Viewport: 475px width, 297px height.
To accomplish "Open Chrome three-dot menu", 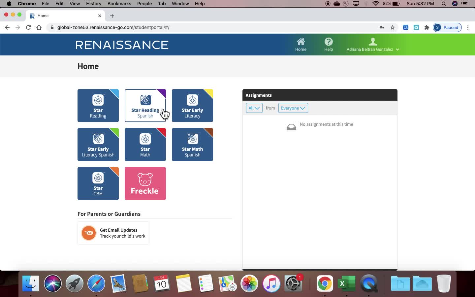I will 468,27.
